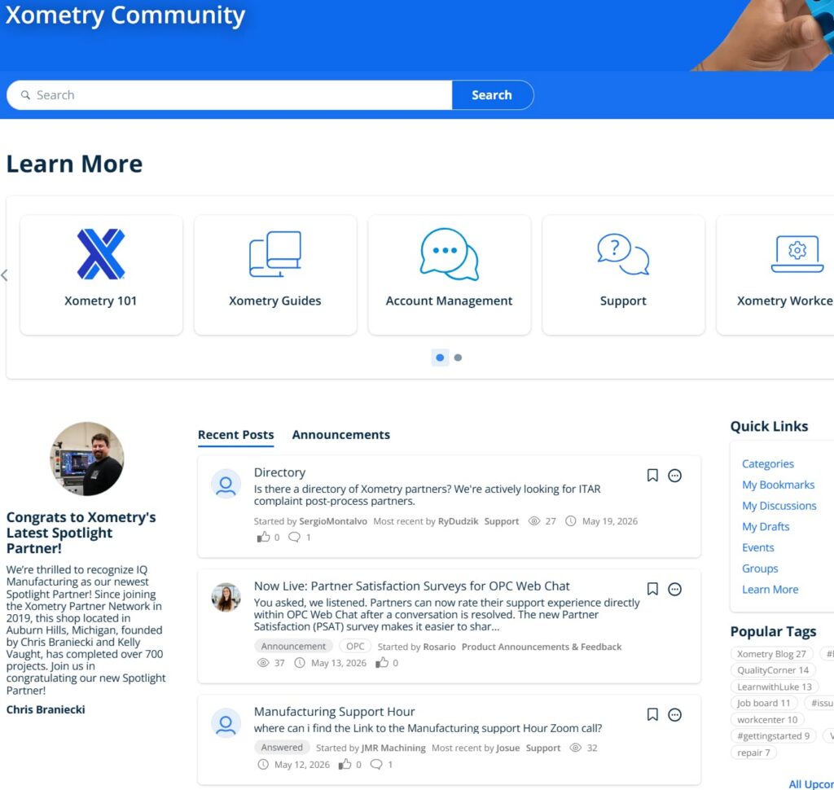Open JMR Machining's profile link
Screen dimensions: 834x790
click(393, 748)
